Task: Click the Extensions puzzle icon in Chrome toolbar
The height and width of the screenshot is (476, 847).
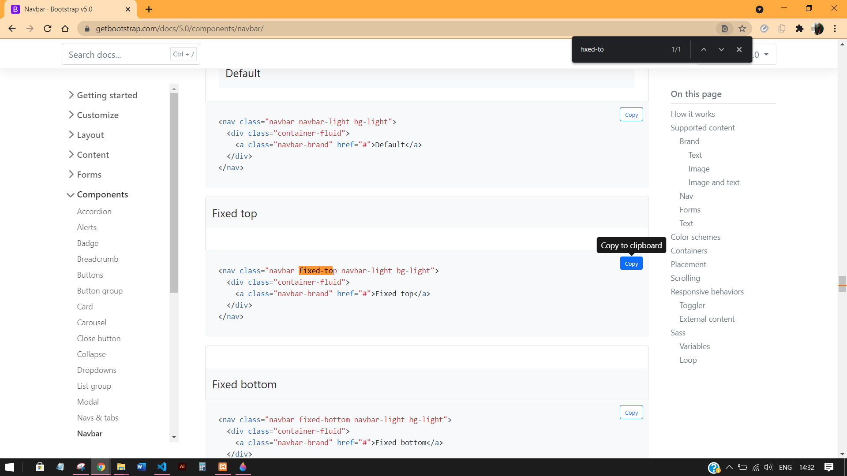Action: [x=800, y=28]
